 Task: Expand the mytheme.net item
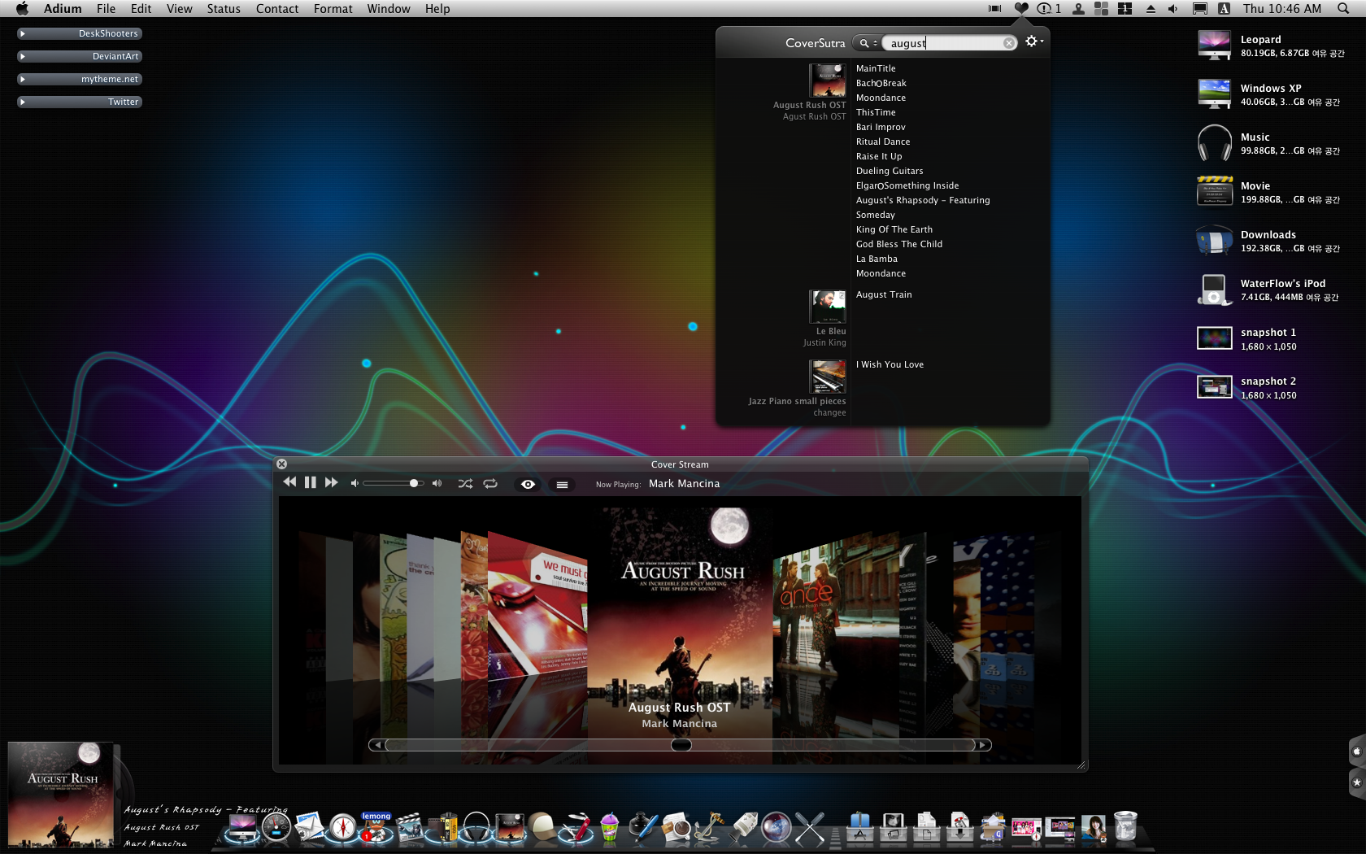(23, 79)
